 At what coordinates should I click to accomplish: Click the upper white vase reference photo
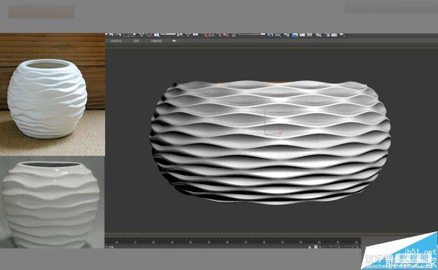pos(53,94)
